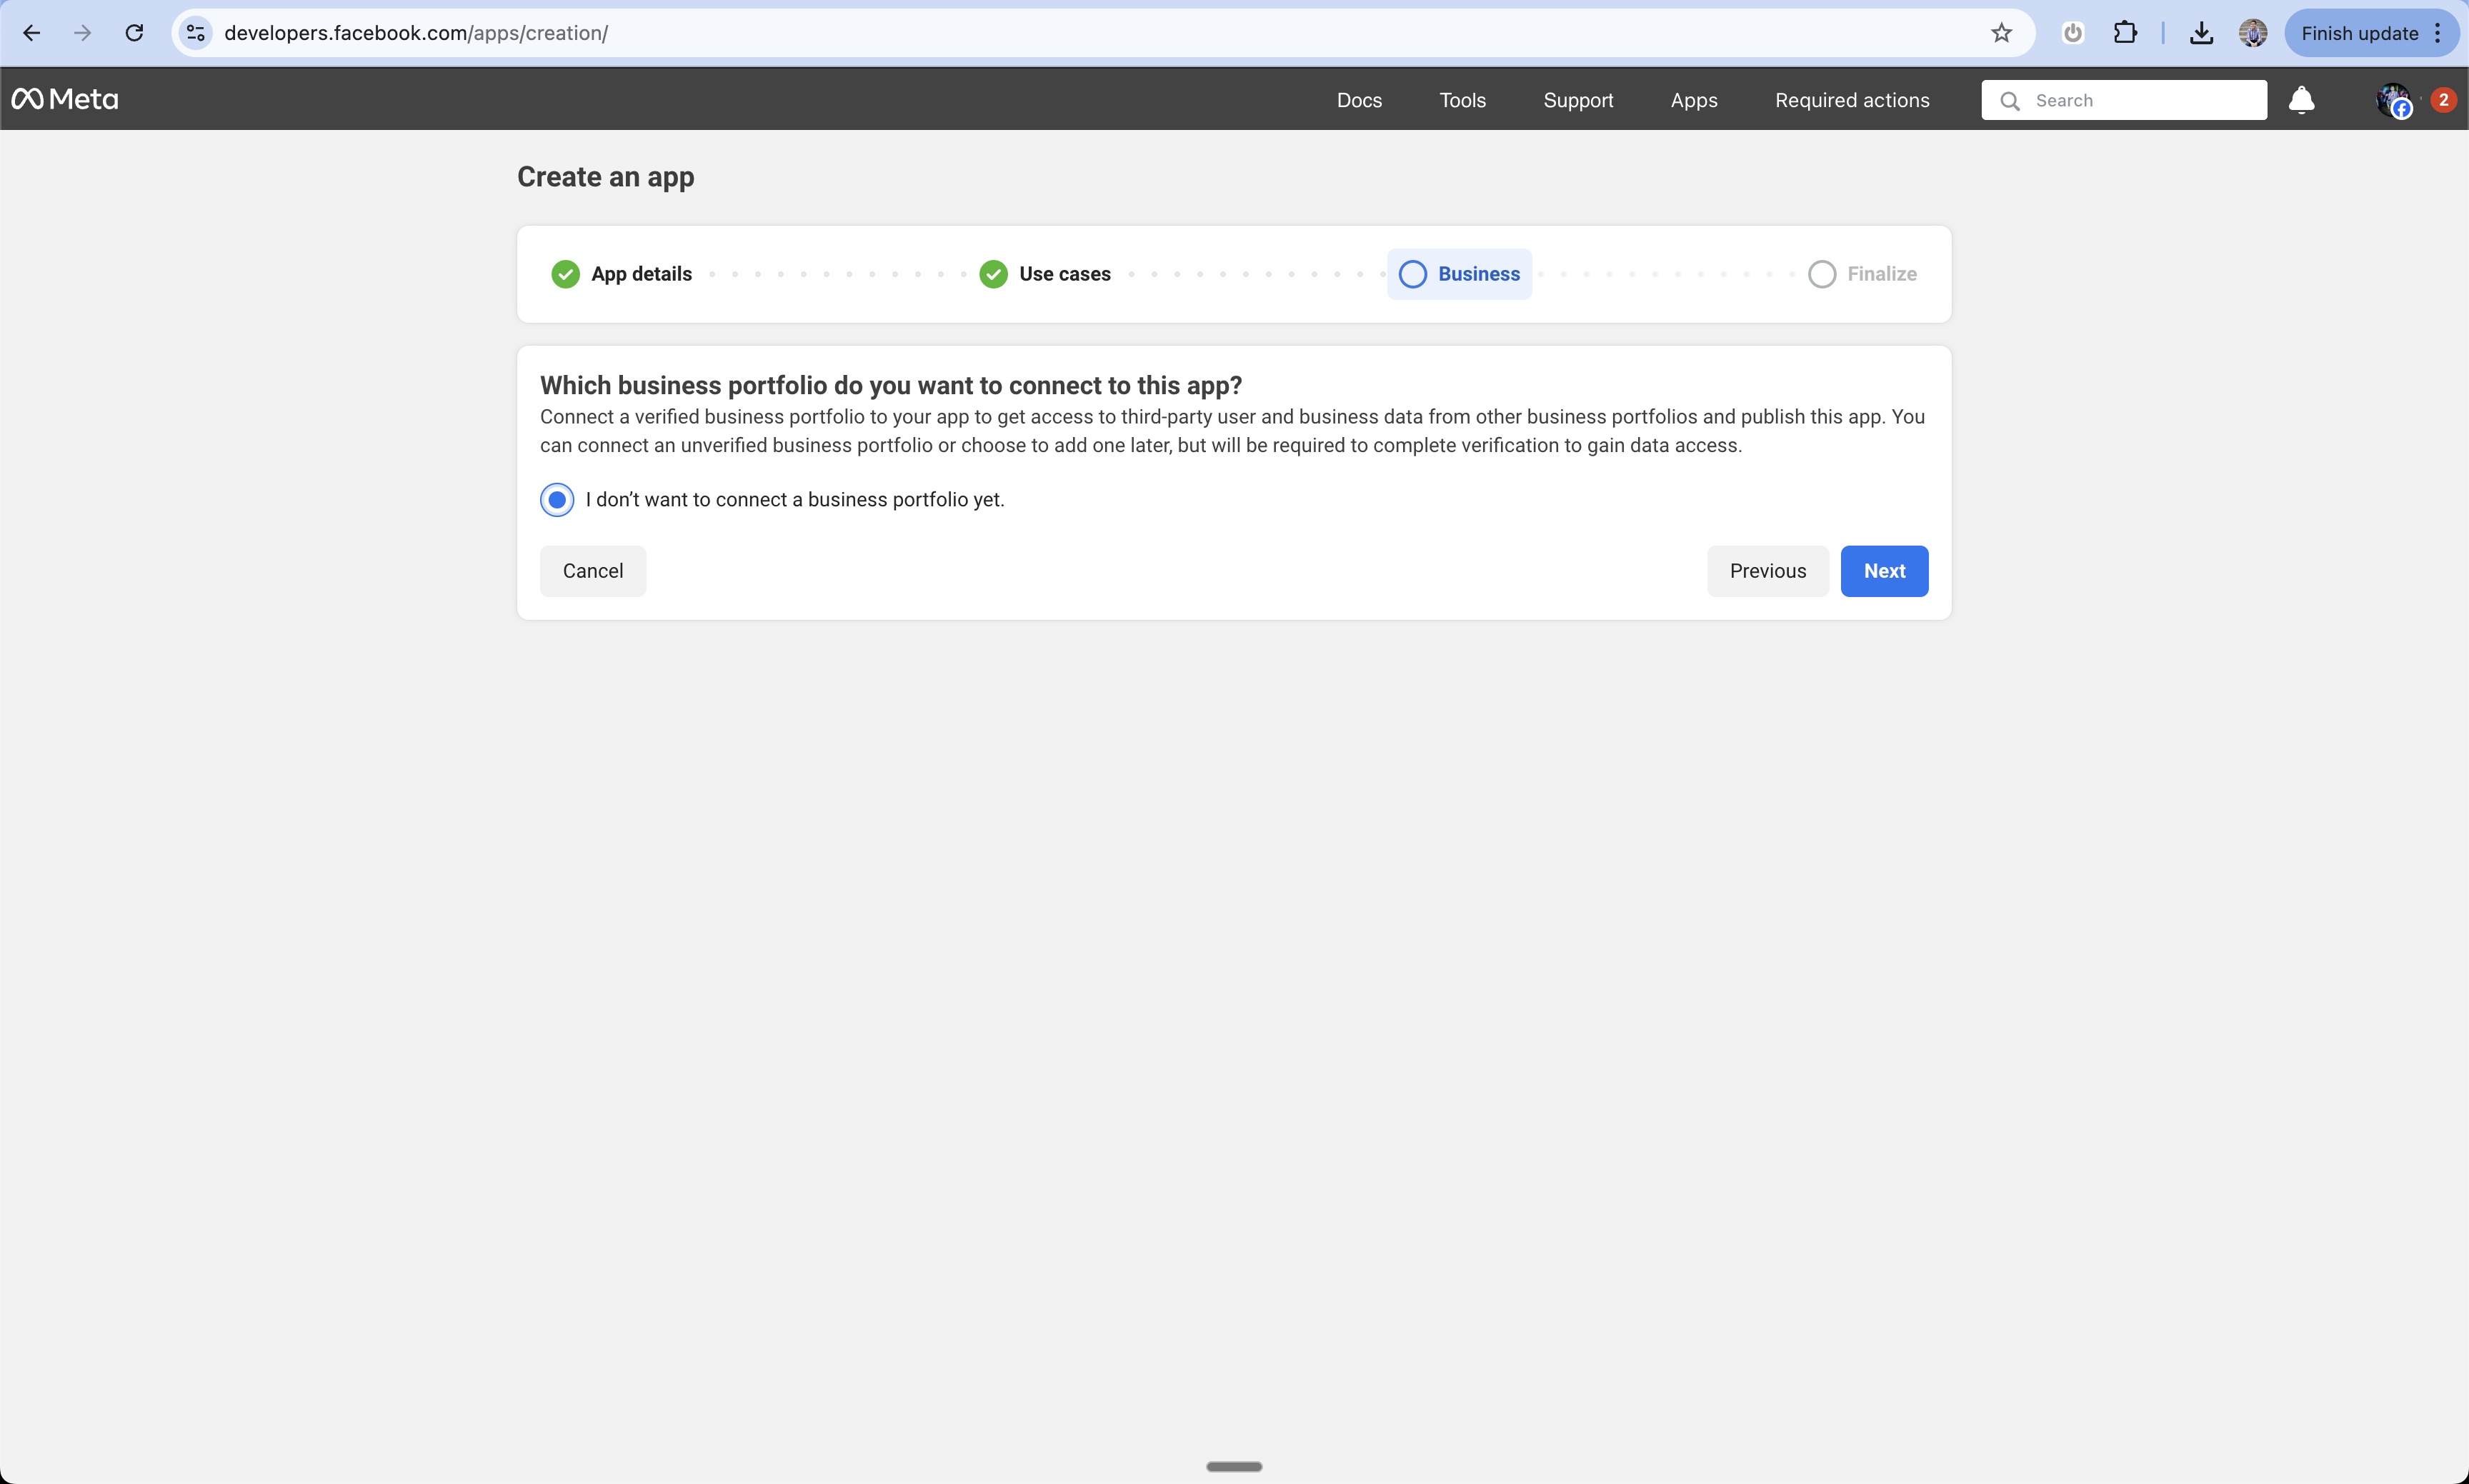The image size is (2469, 1484).
Task: Open site information icon in address bar
Action: pos(196,33)
